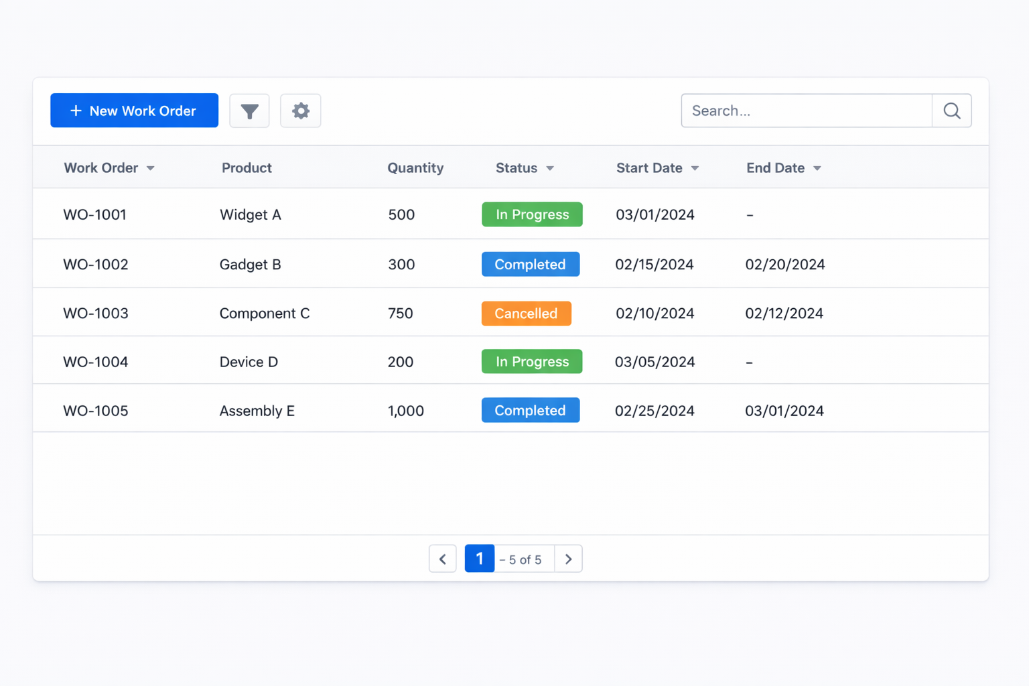This screenshot has width=1029, height=686.
Task: Click the Quantity column header
Action: [x=415, y=168]
